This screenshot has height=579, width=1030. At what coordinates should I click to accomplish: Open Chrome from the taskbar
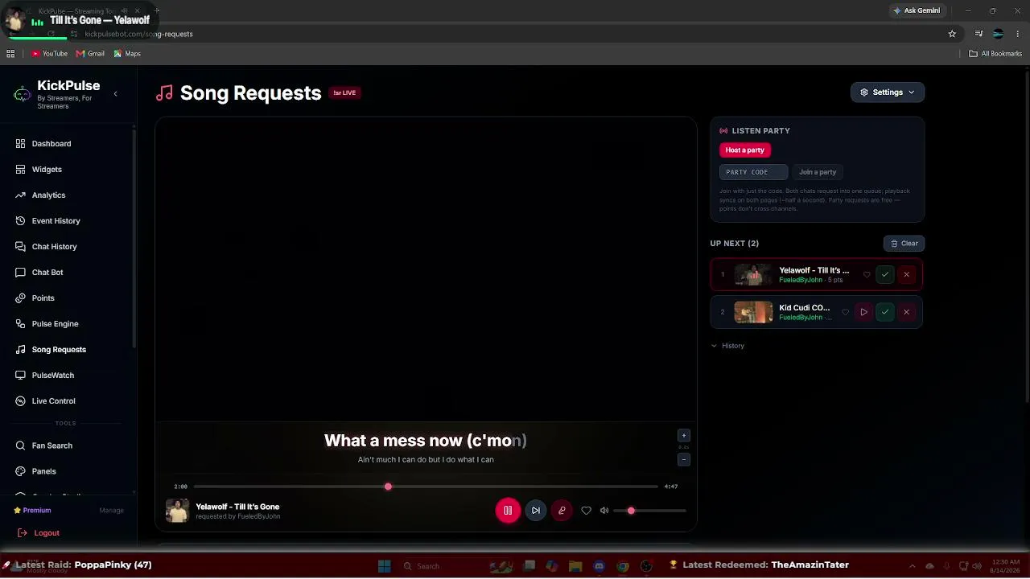point(623,566)
